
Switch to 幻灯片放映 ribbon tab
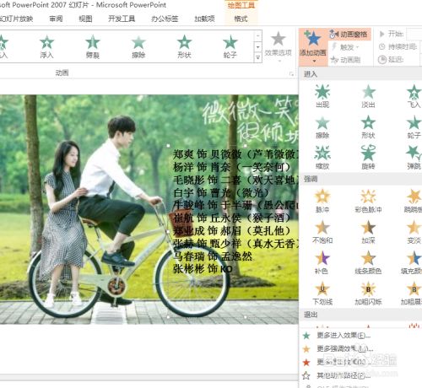16,19
